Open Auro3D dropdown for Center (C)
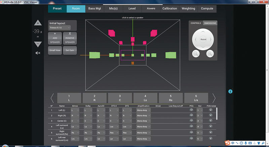Screen dimensions: 269x147 pyautogui.click(x=101, y=121)
